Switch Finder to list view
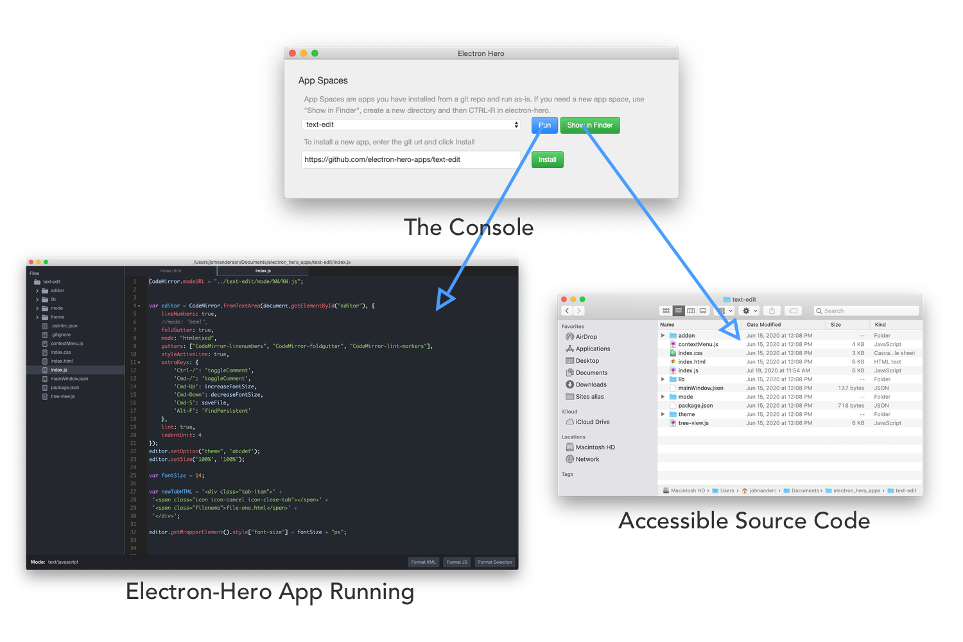Viewport: 963px width, 642px height. pyautogui.click(x=679, y=311)
